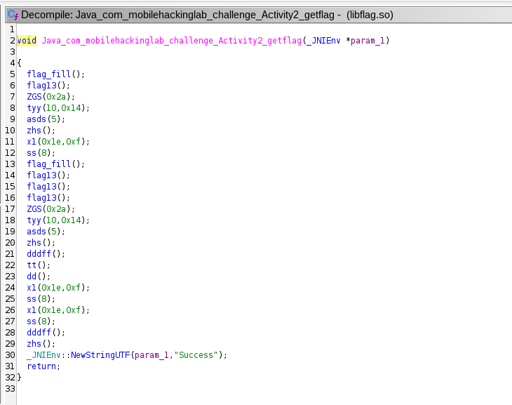The width and height of the screenshot is (512, 405).
Task: Click ss call on line 12
Action: pos(32,153)
